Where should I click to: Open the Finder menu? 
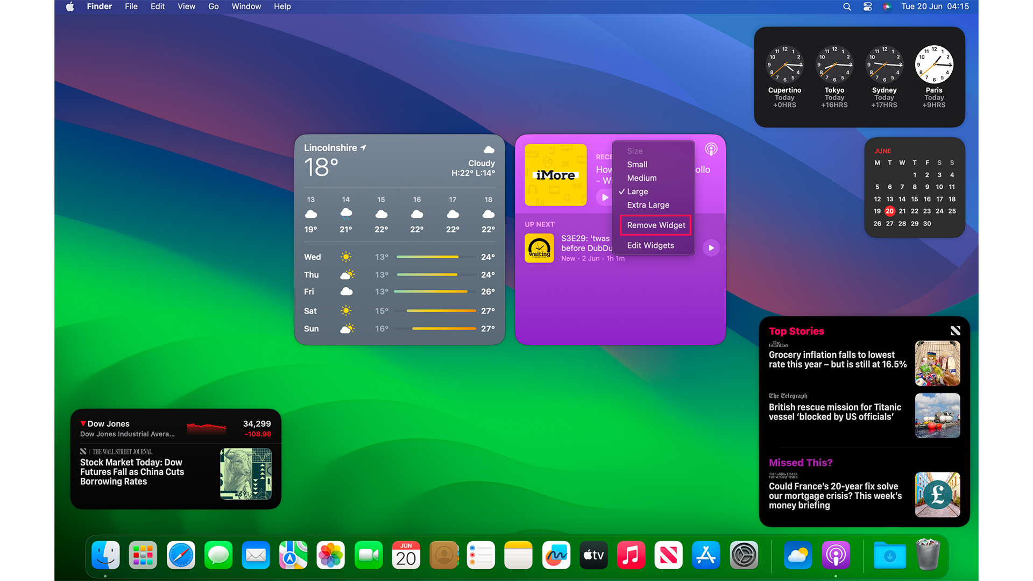coord(100,6)
